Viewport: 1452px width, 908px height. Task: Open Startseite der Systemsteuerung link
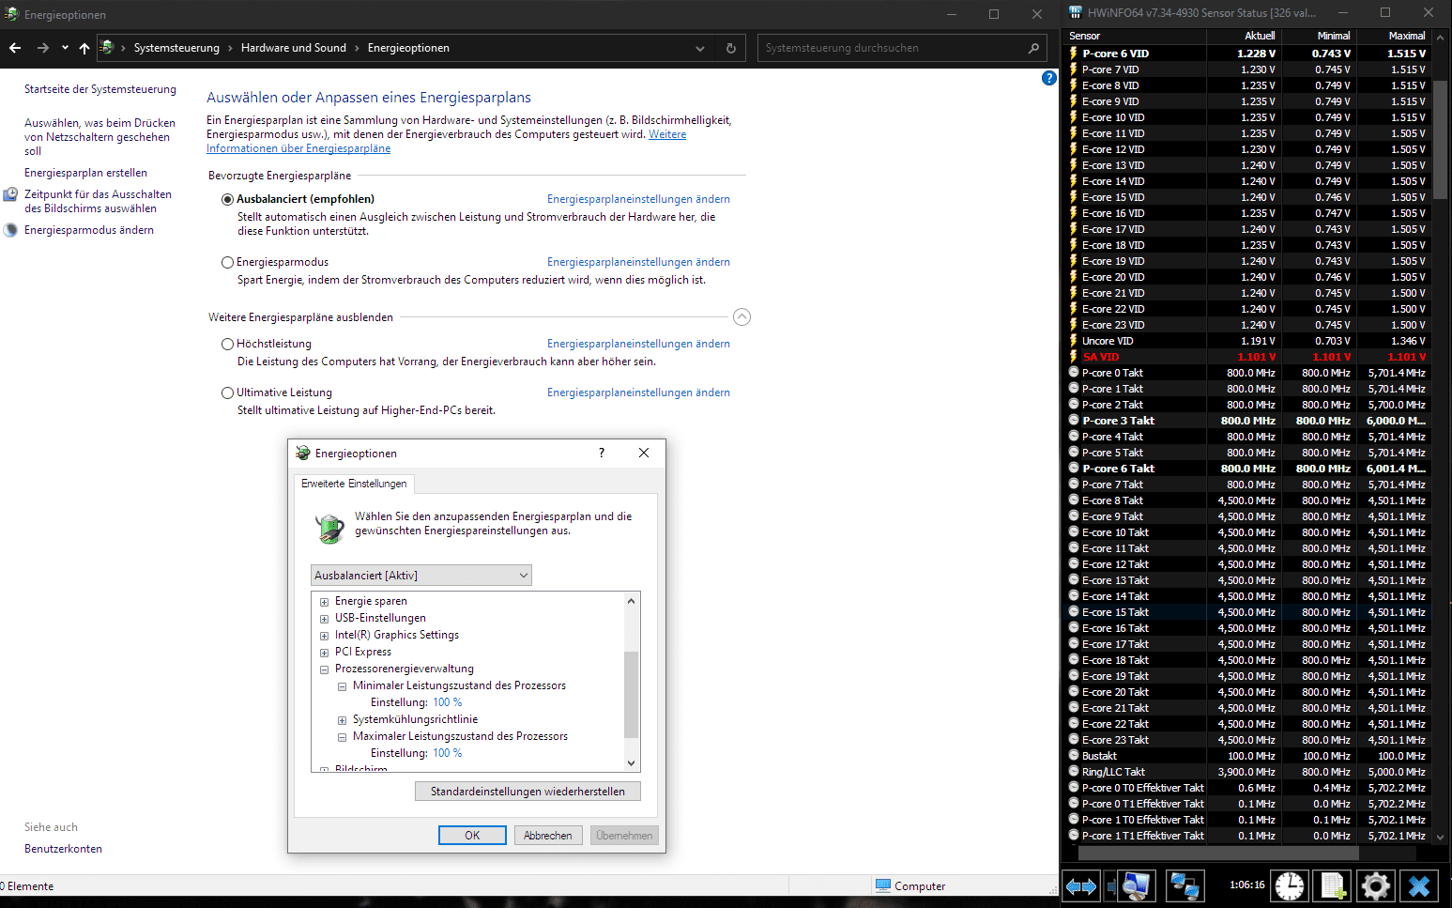(100, 89)
